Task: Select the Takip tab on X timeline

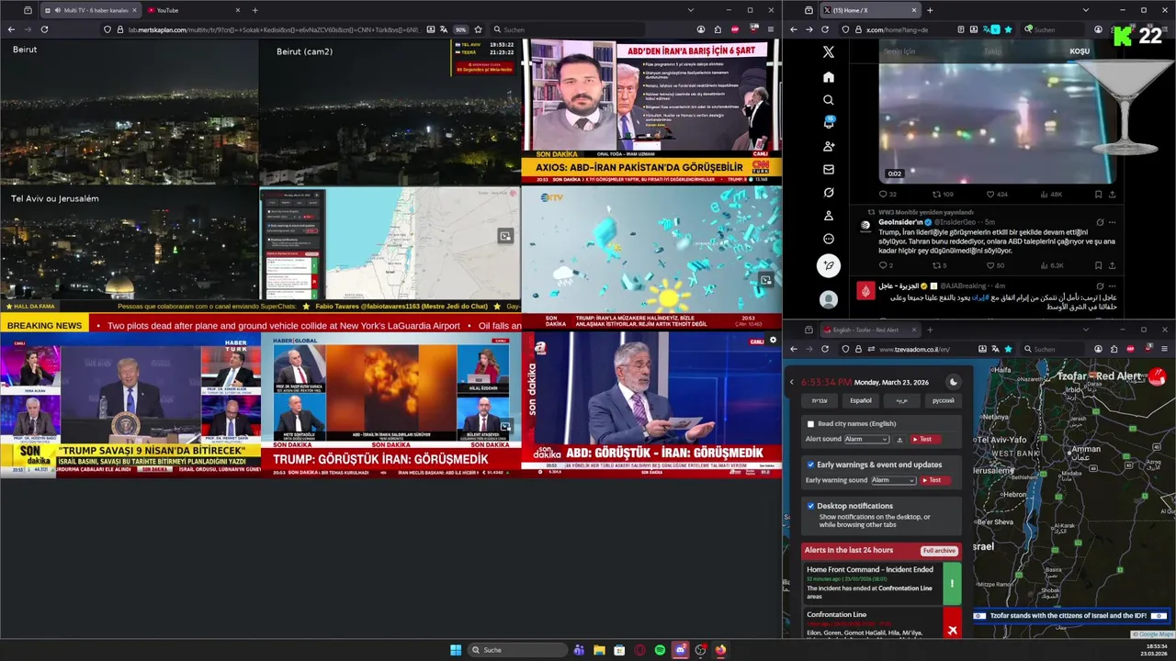Action: 992,51
